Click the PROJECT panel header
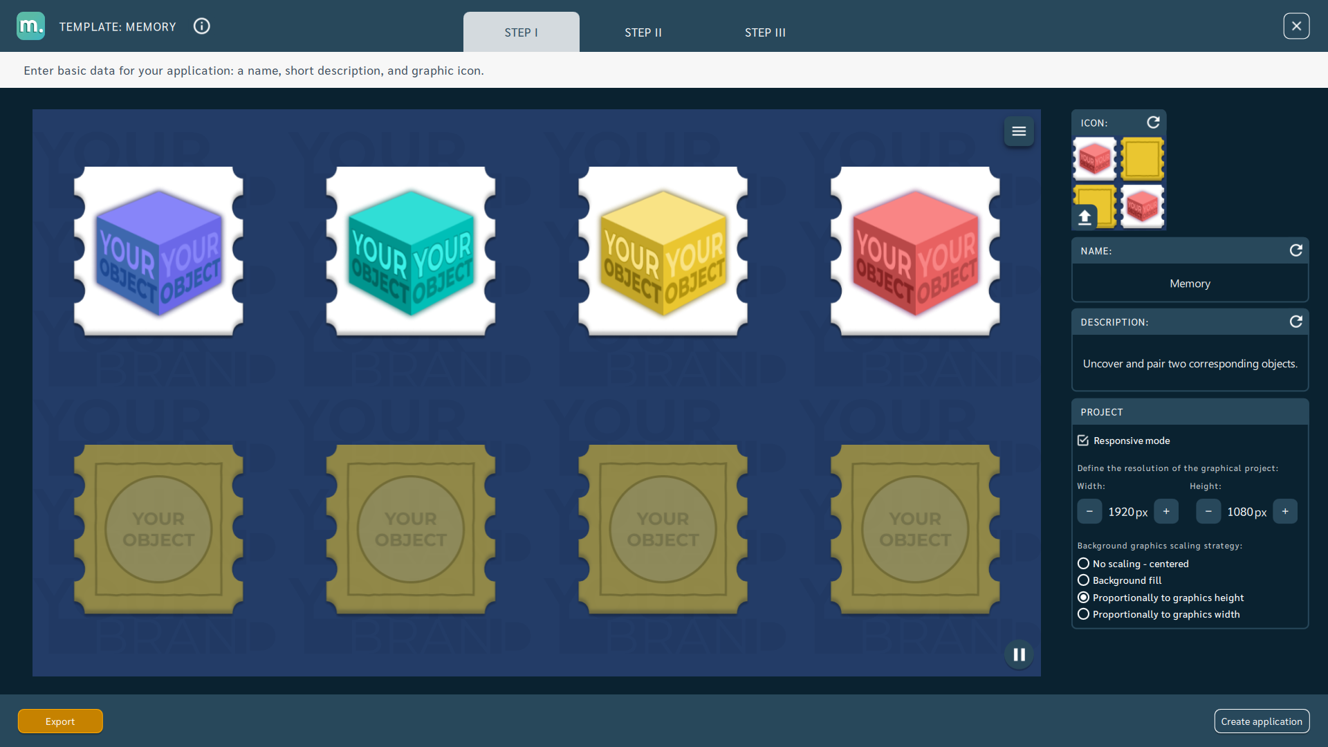This screenshot has width=1328, height=747. [x=1190, y=412]
